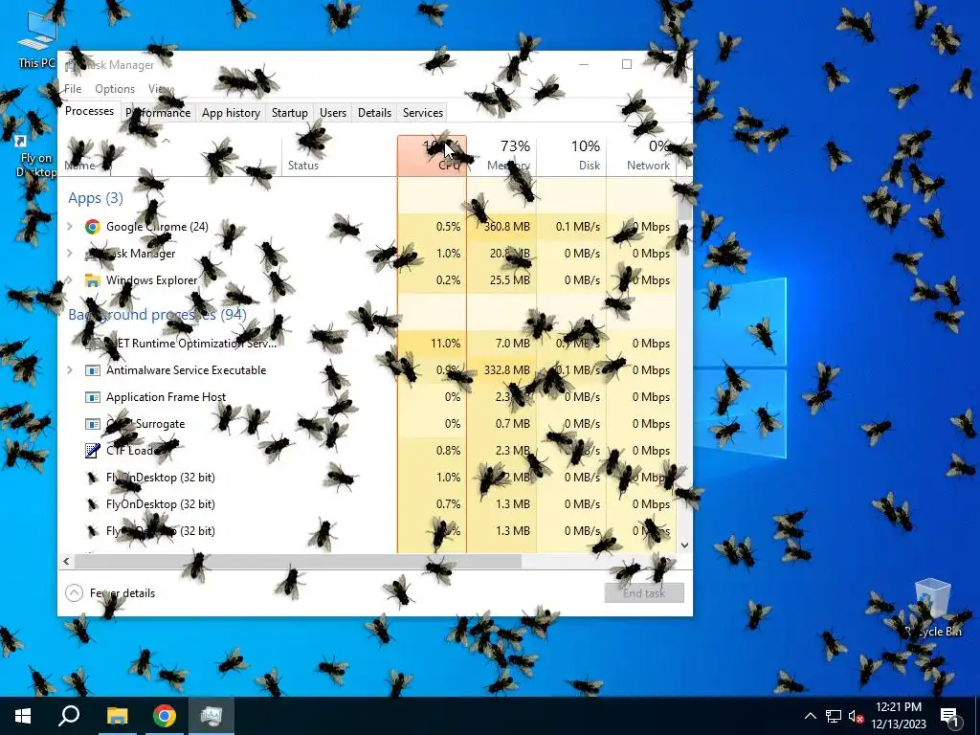Click fly icon of FlyOnDesktop 0.7% row
This screenshot has width=980, height=735.
[x=93, y=504]
